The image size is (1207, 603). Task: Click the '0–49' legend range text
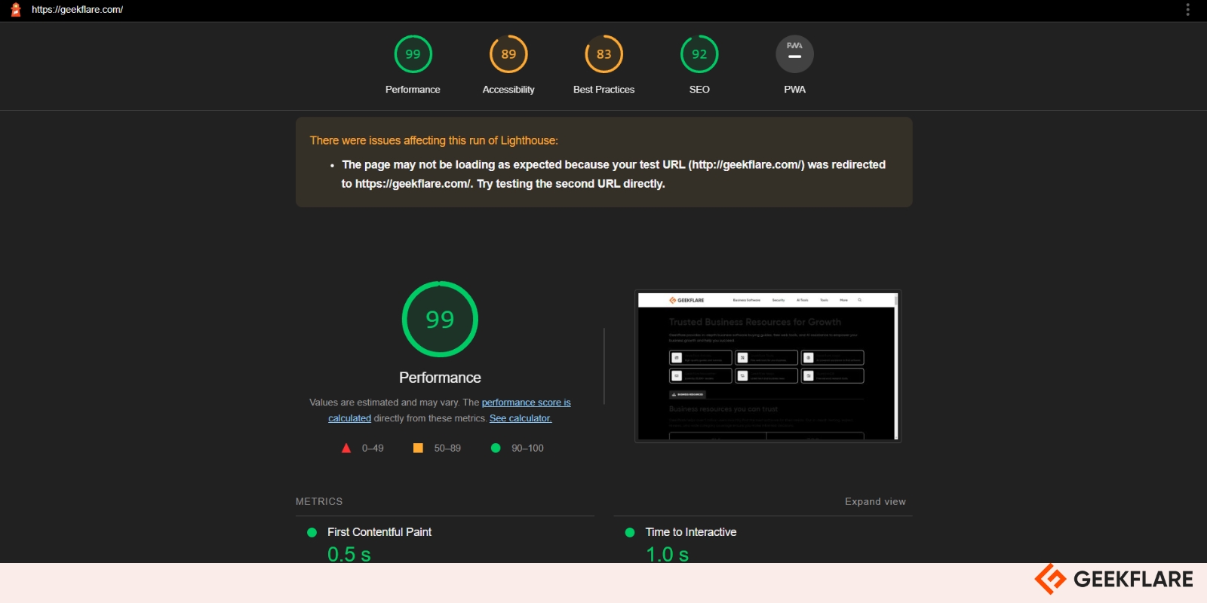(373, 448)
